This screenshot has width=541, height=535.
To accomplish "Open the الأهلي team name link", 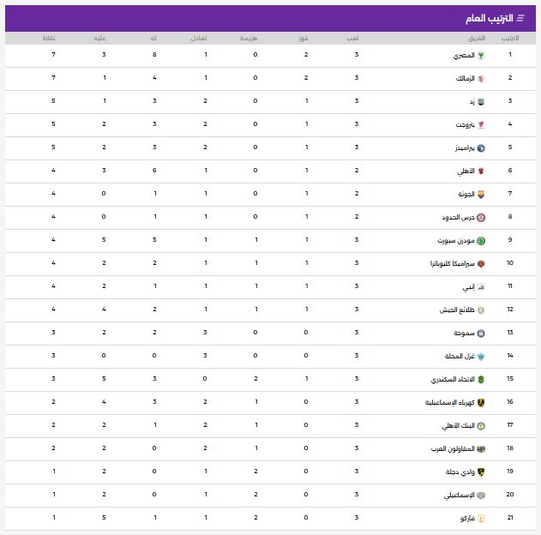I will (466, 171).
